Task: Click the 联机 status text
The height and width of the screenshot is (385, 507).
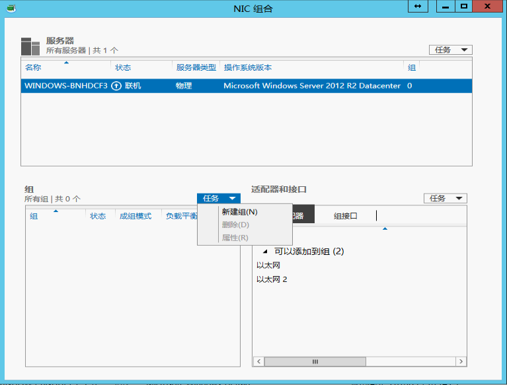Action: pyautogui.click(x=133, y=86)
